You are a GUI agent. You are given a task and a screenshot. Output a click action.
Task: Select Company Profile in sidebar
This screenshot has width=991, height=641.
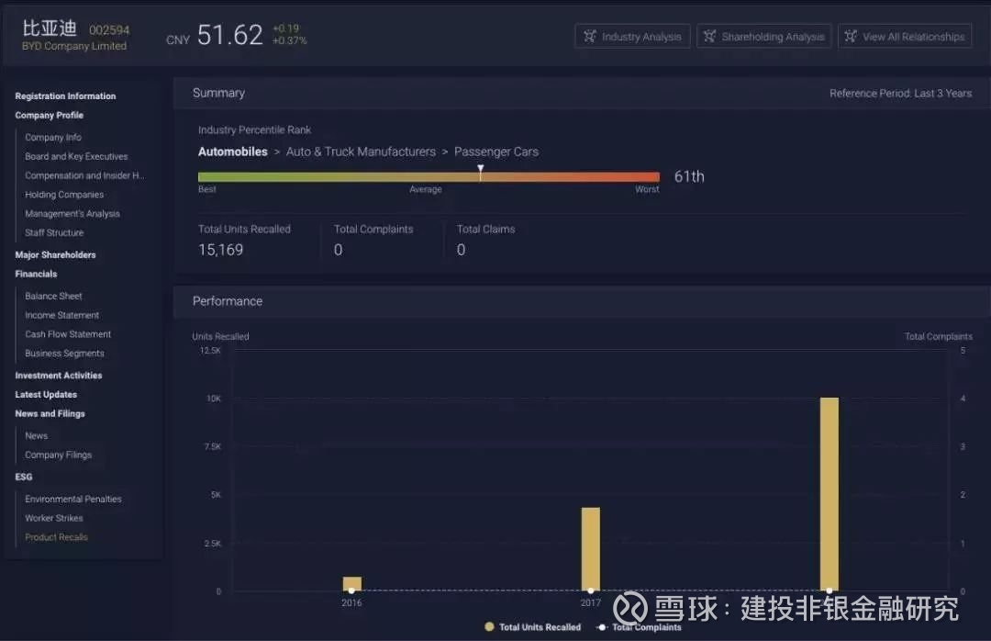click(50, 115)
